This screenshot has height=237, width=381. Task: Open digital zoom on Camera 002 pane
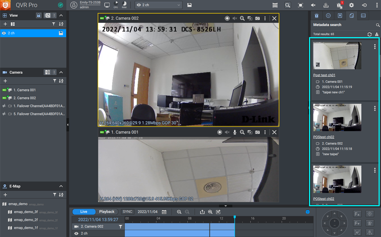click(242, 18)
